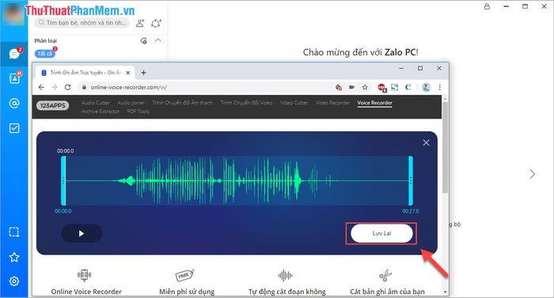Viewport: 554px width, 298px height.
Task: Collapse Phân loại section chevron
Action: [x=158, y=40]
